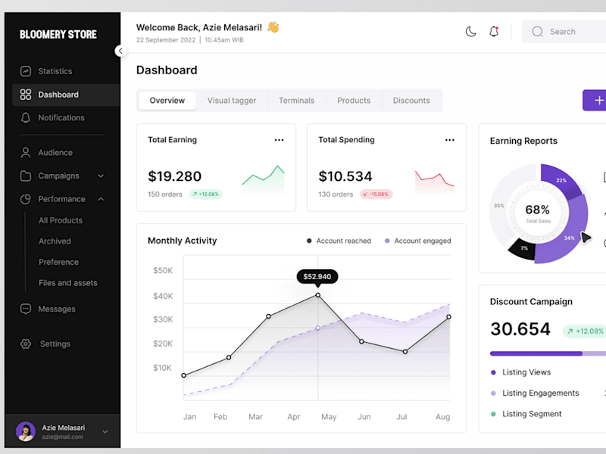The image size is (606, 454).
Task: Open the user account dropdown chevron
Action: click(105, 431)
